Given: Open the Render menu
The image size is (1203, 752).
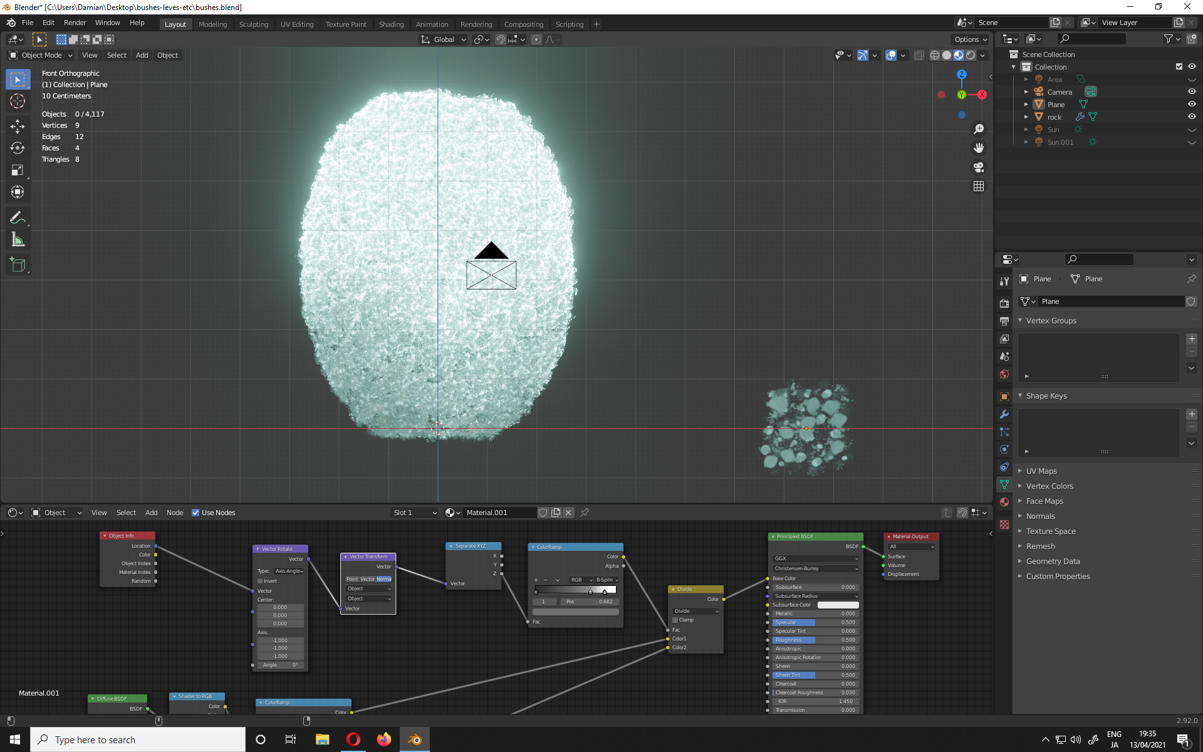Looking at the screenshot, I should pos(75,23).
